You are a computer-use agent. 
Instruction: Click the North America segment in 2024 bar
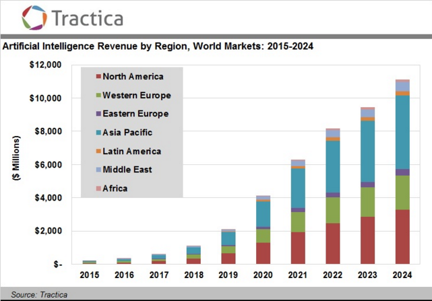click(402, 237)
